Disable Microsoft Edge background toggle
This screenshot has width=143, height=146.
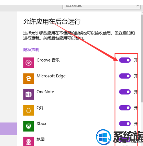click(x=125, y=76)
